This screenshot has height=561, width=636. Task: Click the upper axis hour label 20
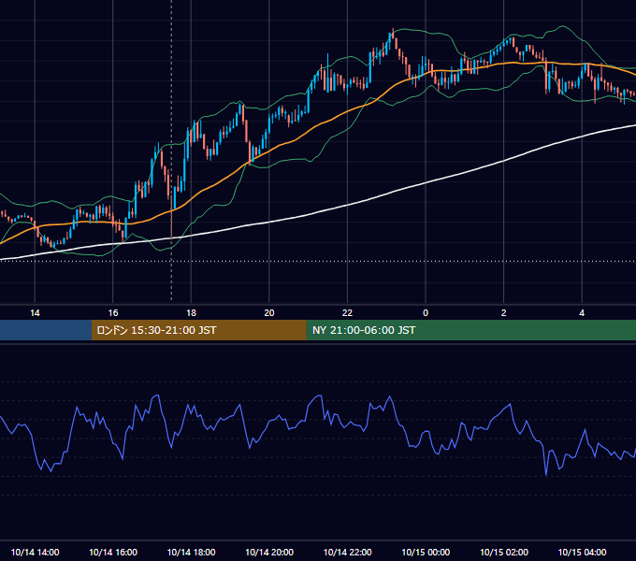[x=269, y=313]
